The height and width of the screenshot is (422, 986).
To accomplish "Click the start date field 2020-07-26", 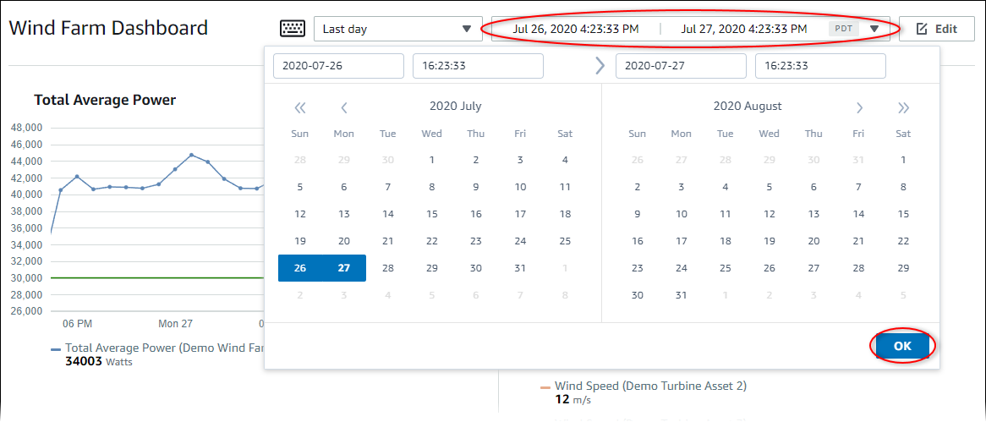I will click(x=338, y=66).
